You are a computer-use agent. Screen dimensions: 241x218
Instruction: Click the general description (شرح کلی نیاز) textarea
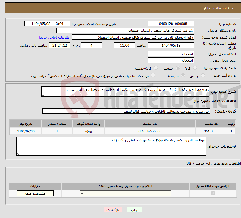(x=125, y=91)
